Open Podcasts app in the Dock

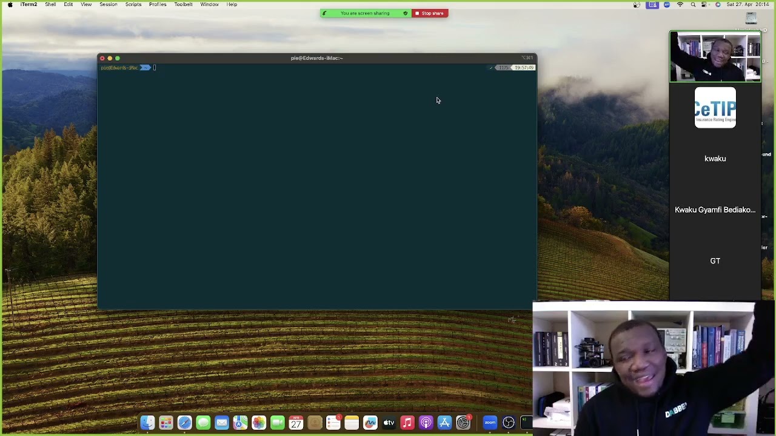point(426,423)
